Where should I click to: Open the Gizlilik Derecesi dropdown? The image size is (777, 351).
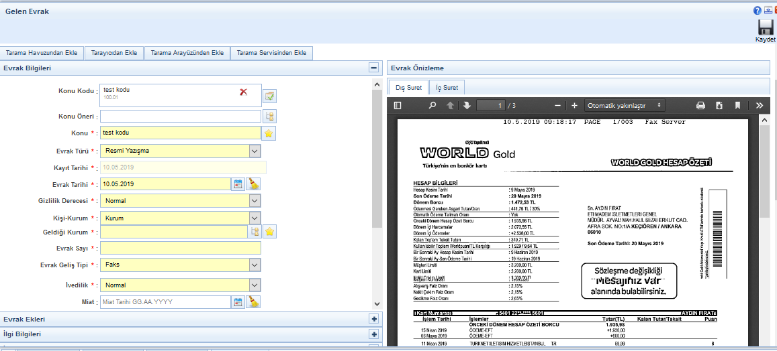click(254, 201)
